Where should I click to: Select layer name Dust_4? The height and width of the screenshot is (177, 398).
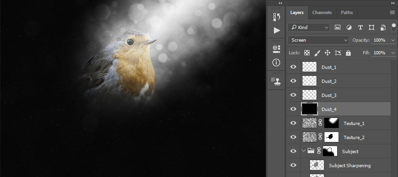(329, 110)
